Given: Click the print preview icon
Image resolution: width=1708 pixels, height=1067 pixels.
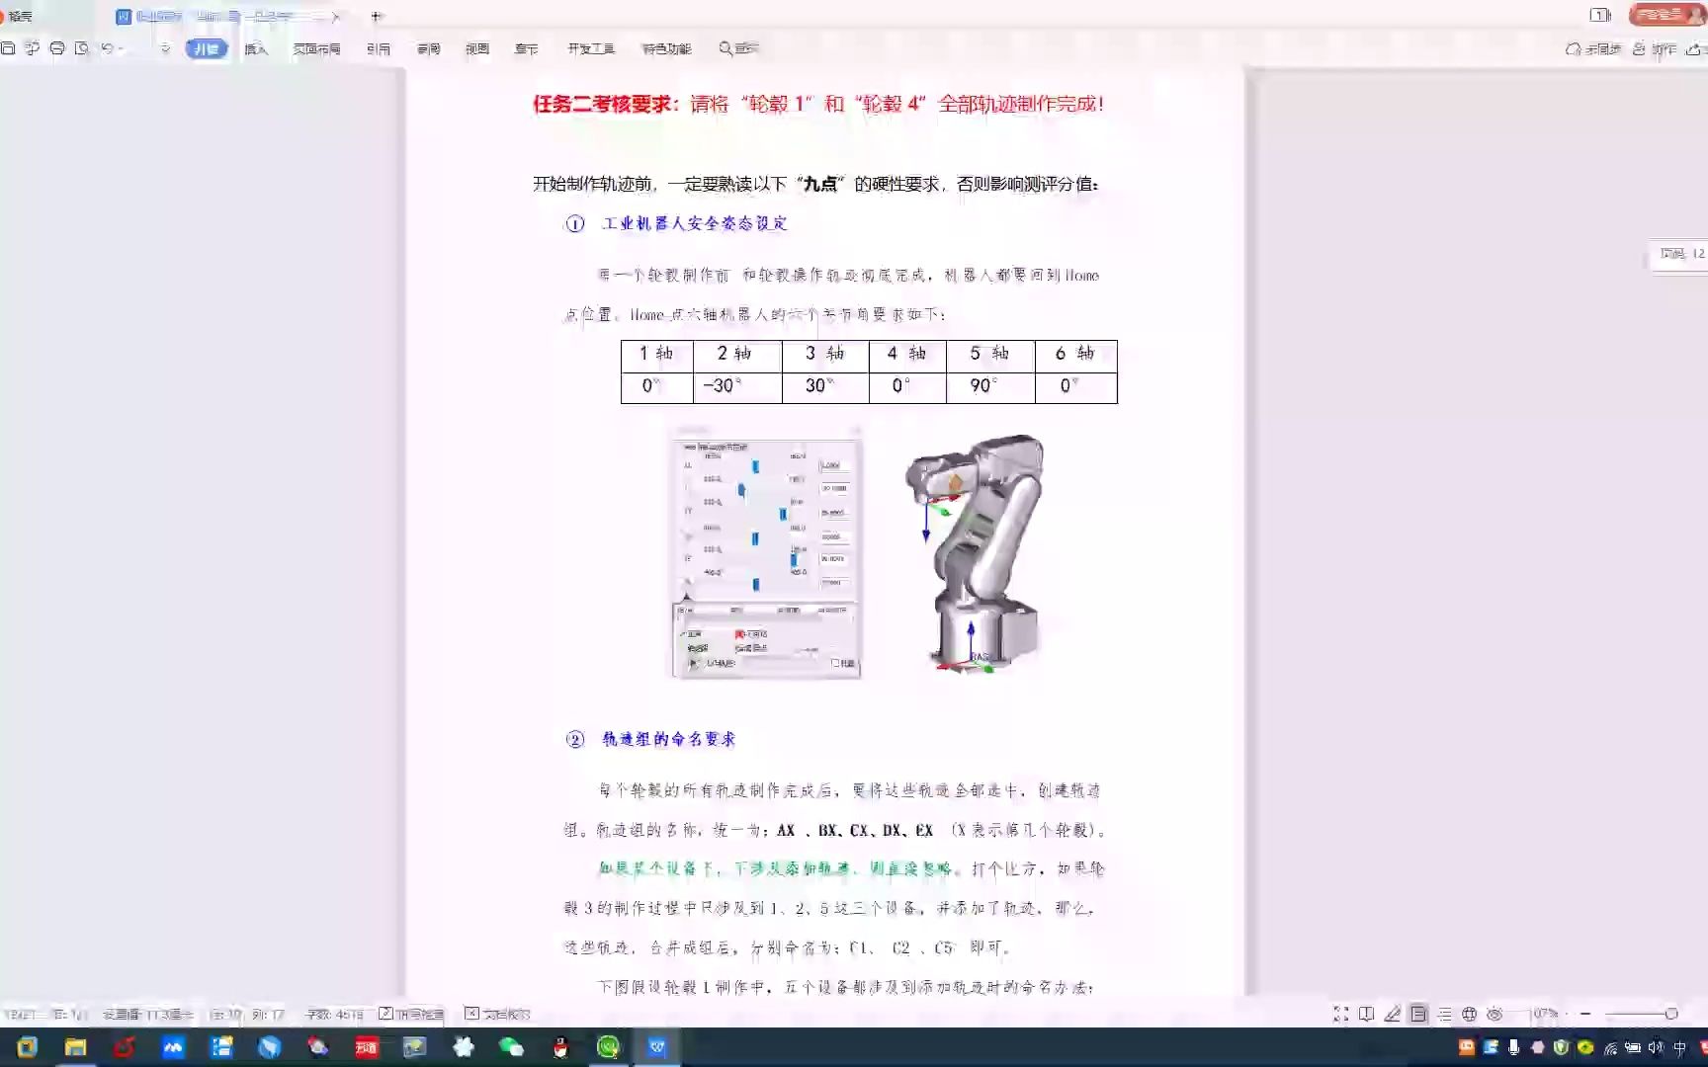Looking at the screenshot, I should click(x=82, y=48).
